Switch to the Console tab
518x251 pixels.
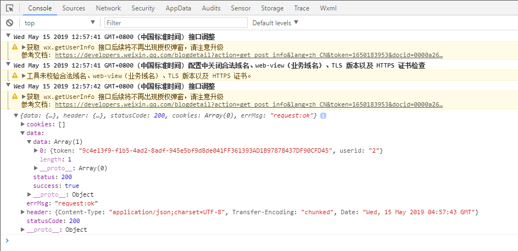[x=40, y=8]
